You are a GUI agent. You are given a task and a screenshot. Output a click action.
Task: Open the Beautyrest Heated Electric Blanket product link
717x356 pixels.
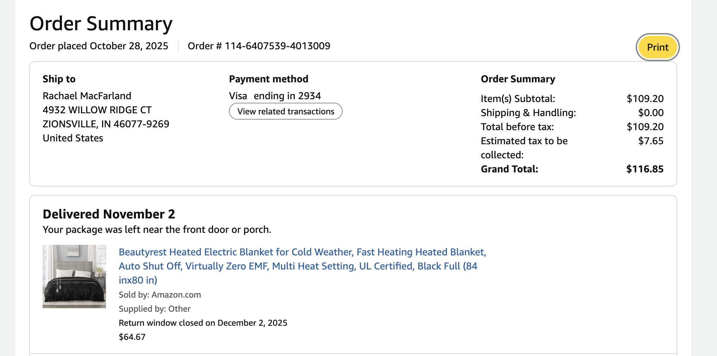[302, 266]
